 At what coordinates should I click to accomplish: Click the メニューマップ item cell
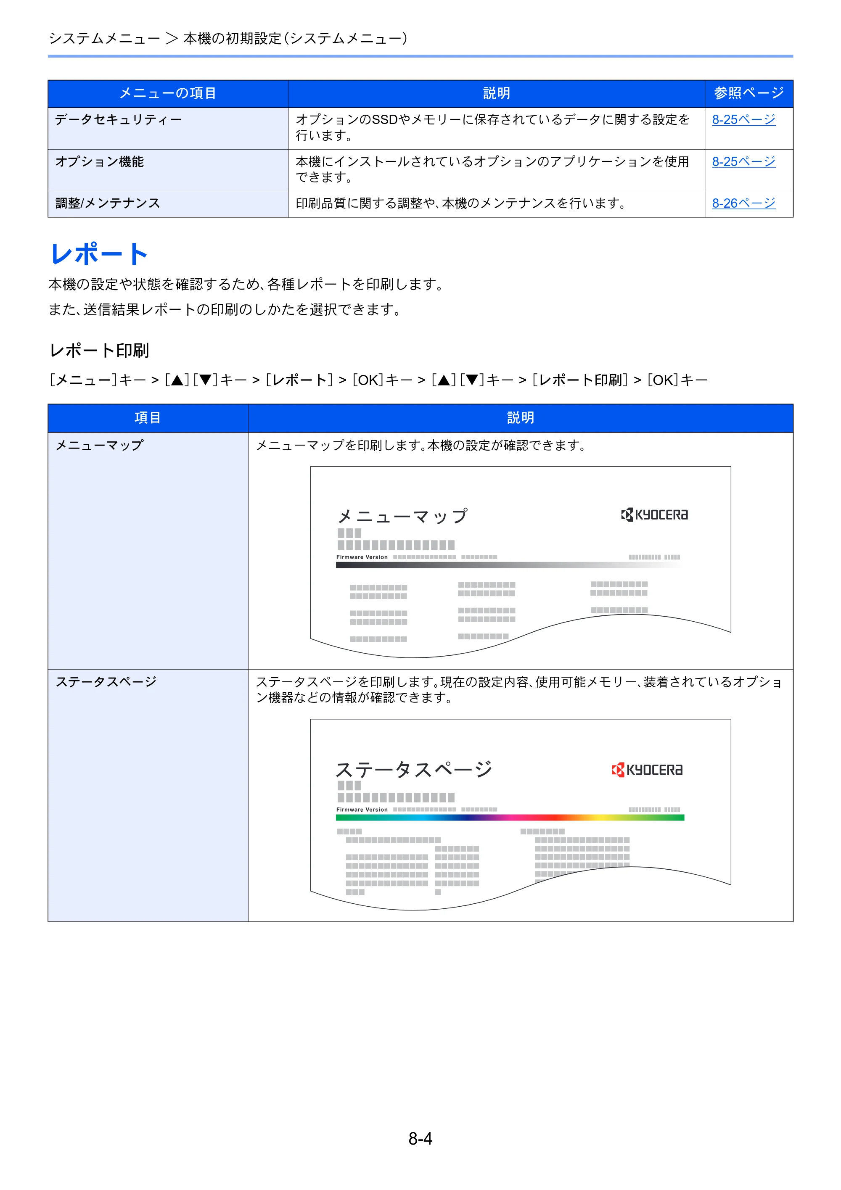point(148,550)
